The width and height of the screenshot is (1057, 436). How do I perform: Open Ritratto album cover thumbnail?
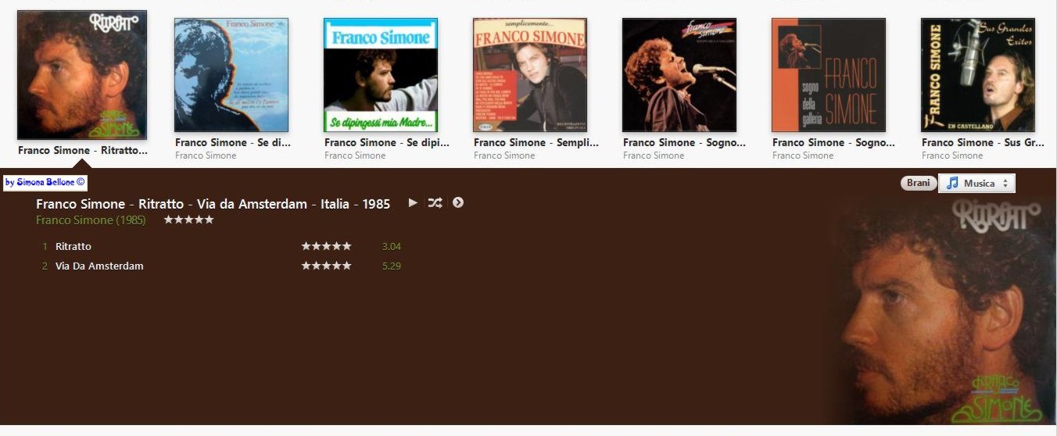tap(82, 75)
